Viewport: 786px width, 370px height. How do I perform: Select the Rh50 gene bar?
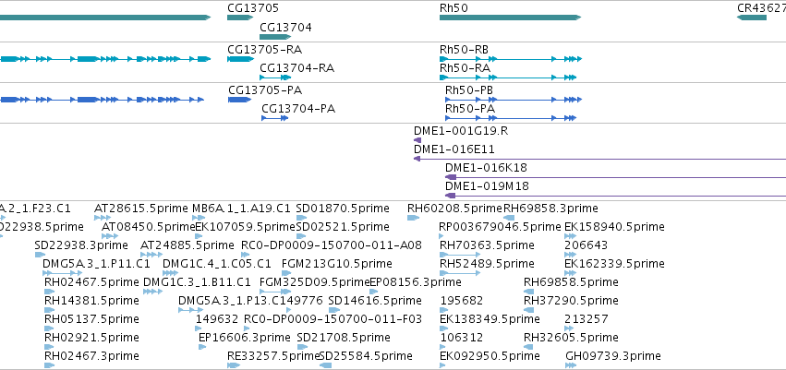510,18
